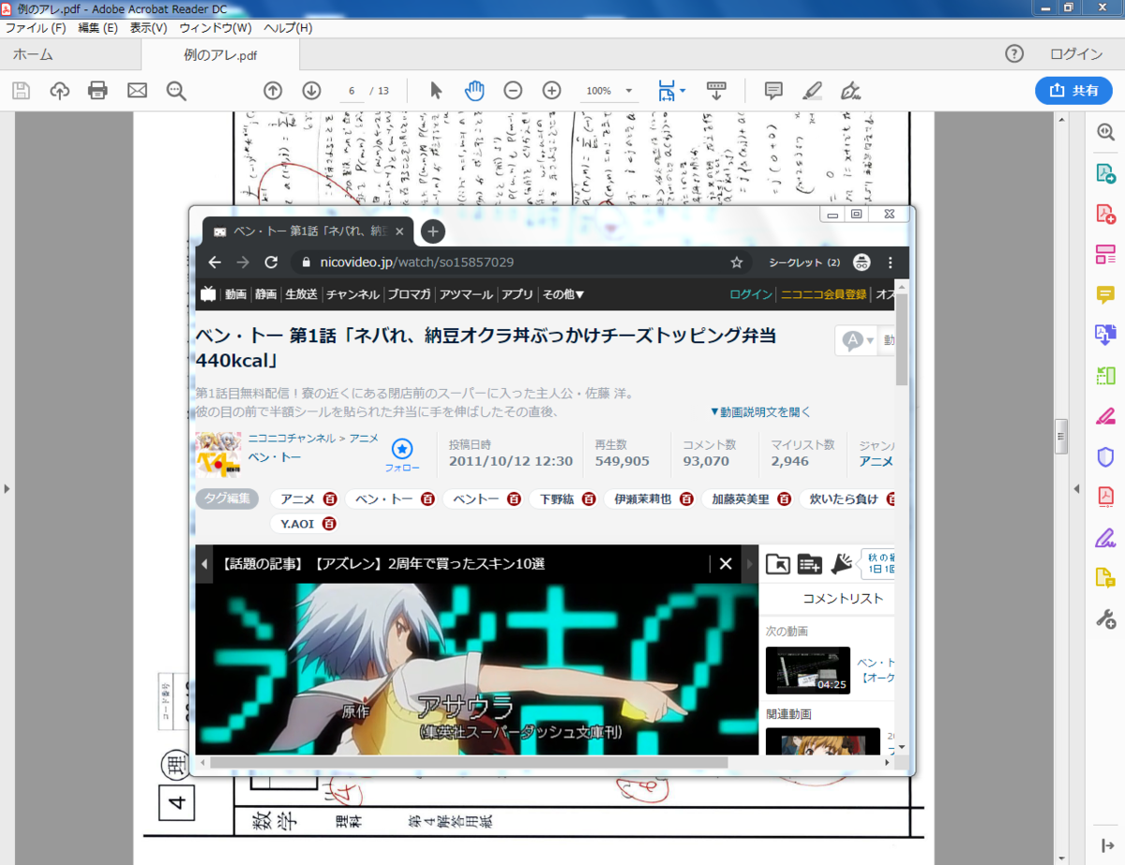Viewport: 1125px width, 865px height.
Task: Open the コメントリスト panel header
Action: [842, 598]
